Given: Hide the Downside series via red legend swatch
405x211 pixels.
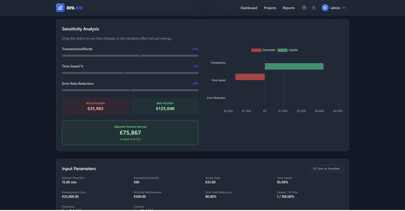Looking at the screenshot, I should (x=256, y=50).
